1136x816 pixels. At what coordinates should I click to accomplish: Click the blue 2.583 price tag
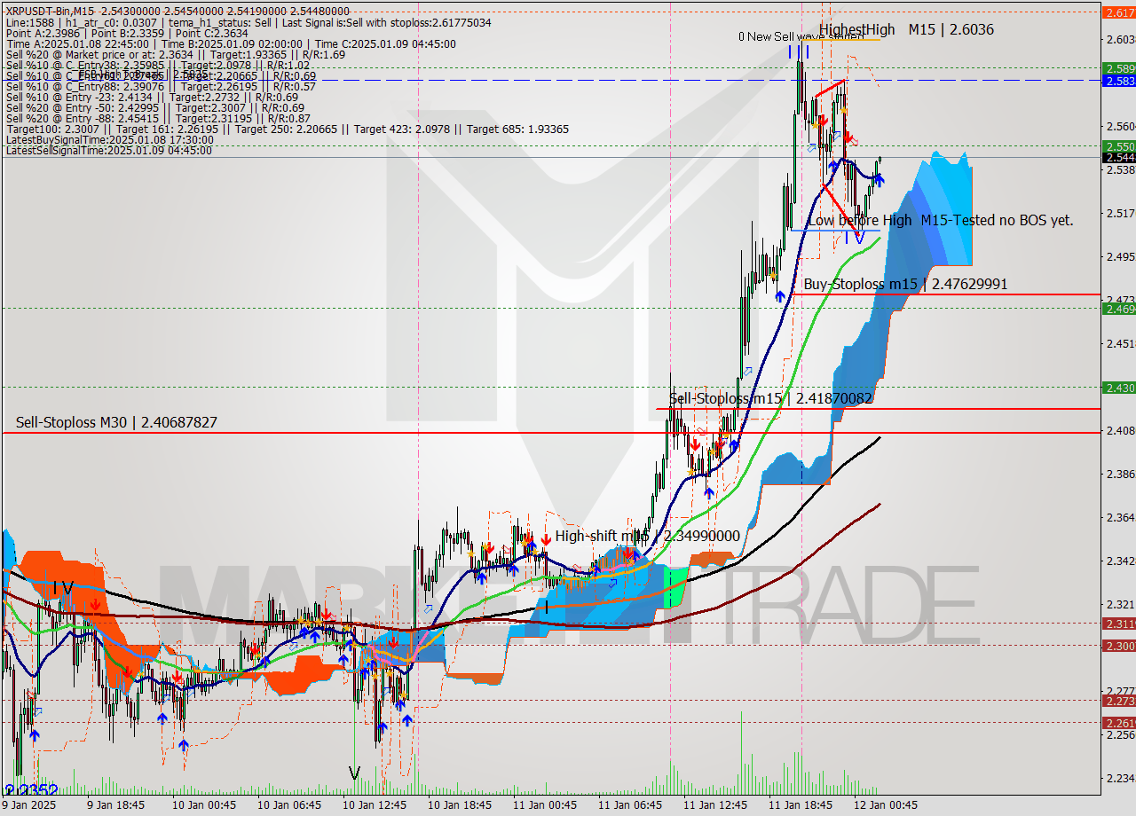coord(1118,81)
